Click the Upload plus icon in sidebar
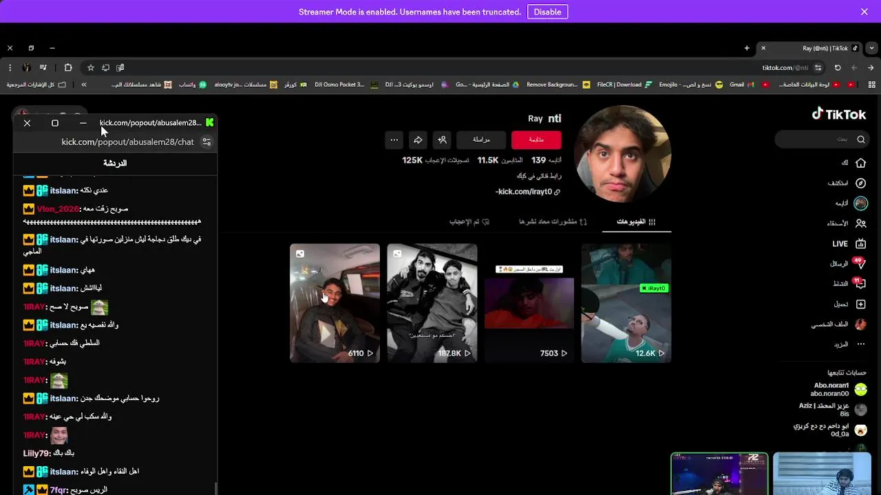Viewport: 881px width, 495px height. 860,304
